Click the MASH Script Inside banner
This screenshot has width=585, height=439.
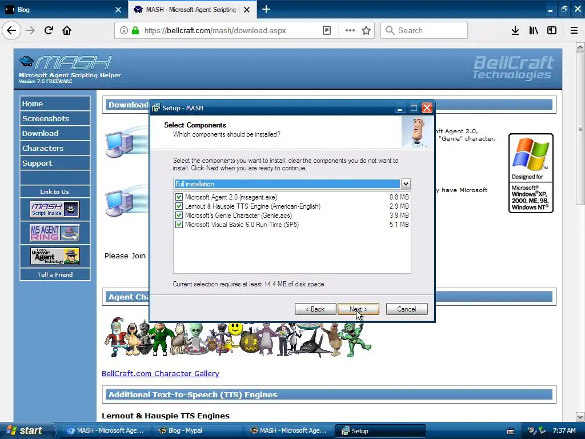(54, 209)
